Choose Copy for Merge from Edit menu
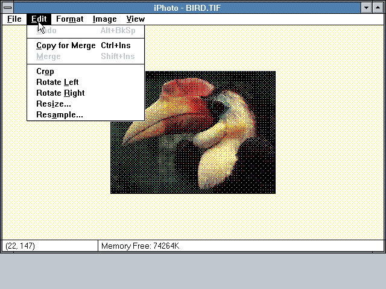 pos(86,46)
